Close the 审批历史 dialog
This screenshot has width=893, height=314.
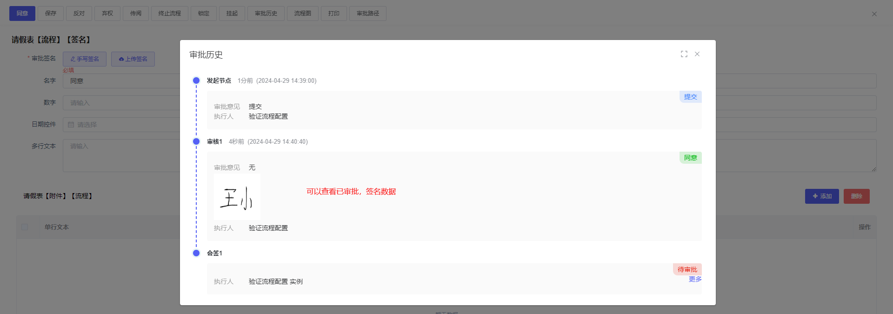point(697,54)
